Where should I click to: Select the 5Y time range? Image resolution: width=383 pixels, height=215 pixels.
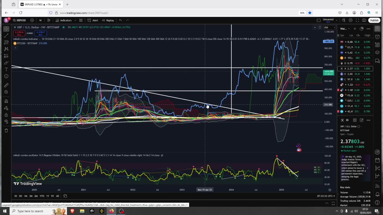click(52, 196)
